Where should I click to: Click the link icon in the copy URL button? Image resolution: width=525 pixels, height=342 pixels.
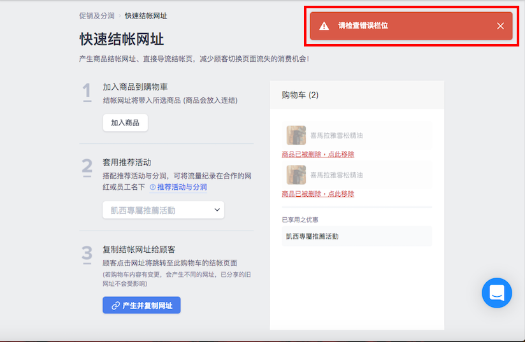[x=115, y=306]
